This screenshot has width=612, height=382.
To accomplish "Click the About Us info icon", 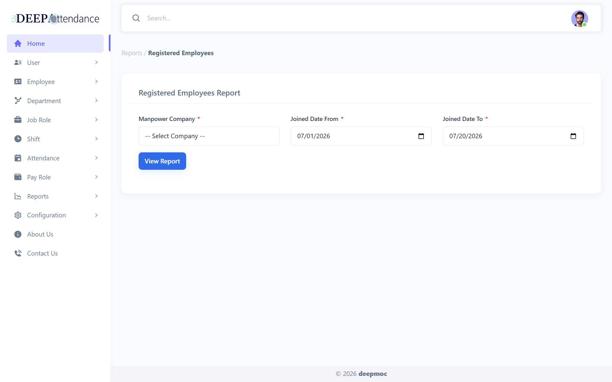I will click(18, 234).
